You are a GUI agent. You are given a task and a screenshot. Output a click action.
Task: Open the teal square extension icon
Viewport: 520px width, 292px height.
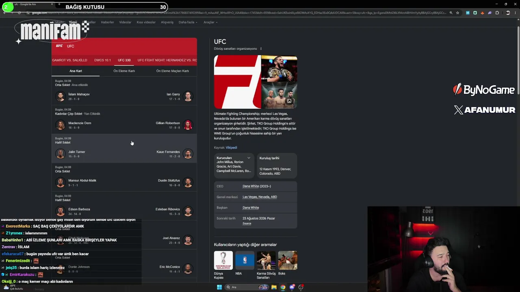tap(475, 13)
